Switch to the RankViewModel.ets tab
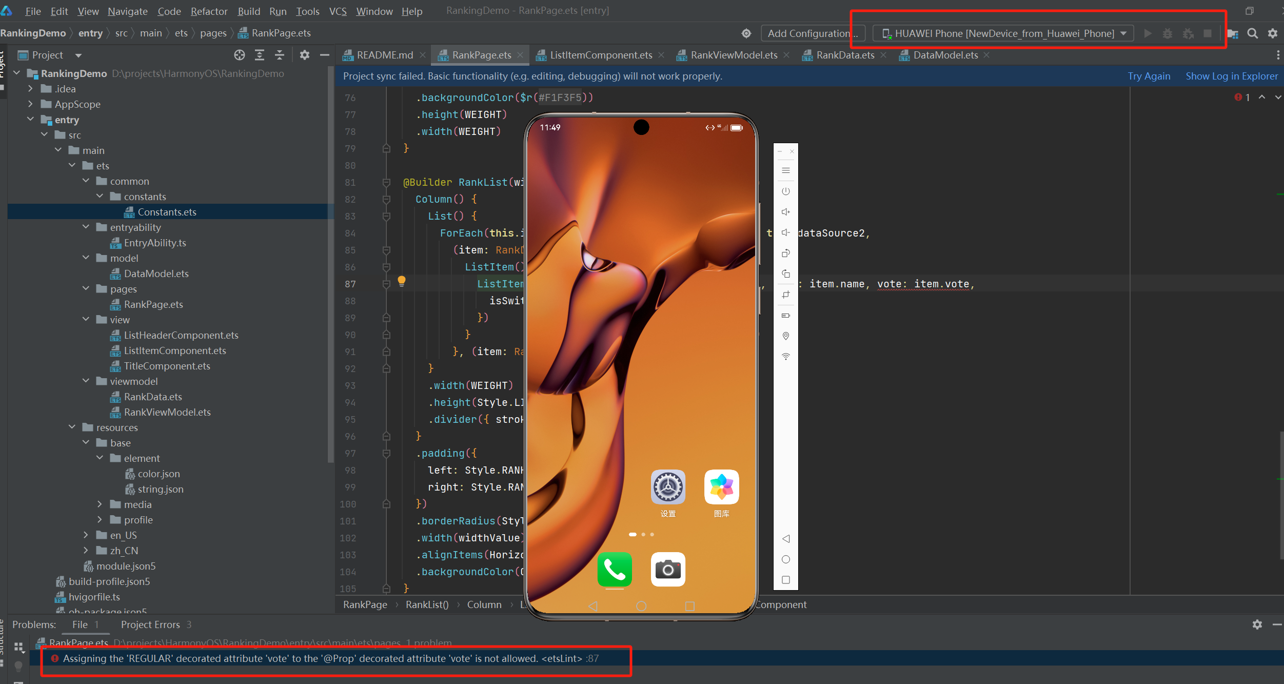This screenshot has width=1284, height=684. coord(734,55)
